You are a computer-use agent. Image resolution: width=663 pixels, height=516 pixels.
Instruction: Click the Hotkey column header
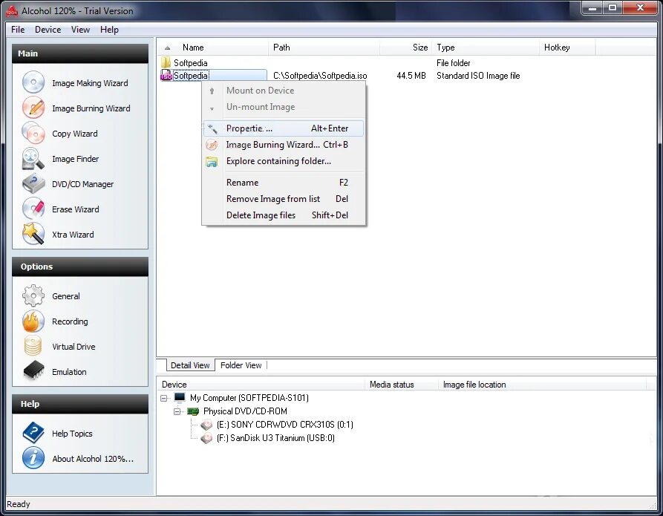tap(567, 48)
